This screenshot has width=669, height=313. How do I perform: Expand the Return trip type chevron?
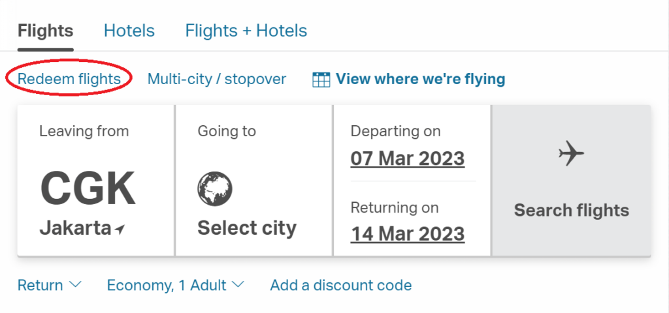point(75,284)
